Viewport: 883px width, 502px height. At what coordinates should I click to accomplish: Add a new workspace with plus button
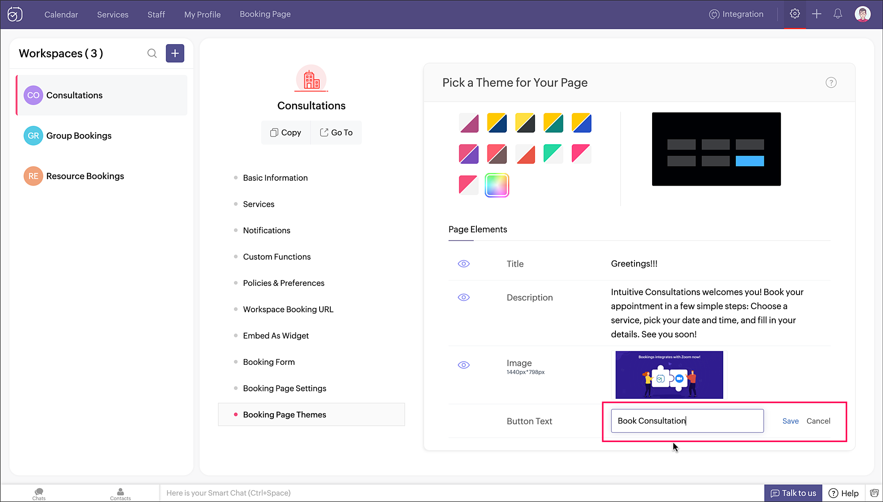tap(175, 53)
